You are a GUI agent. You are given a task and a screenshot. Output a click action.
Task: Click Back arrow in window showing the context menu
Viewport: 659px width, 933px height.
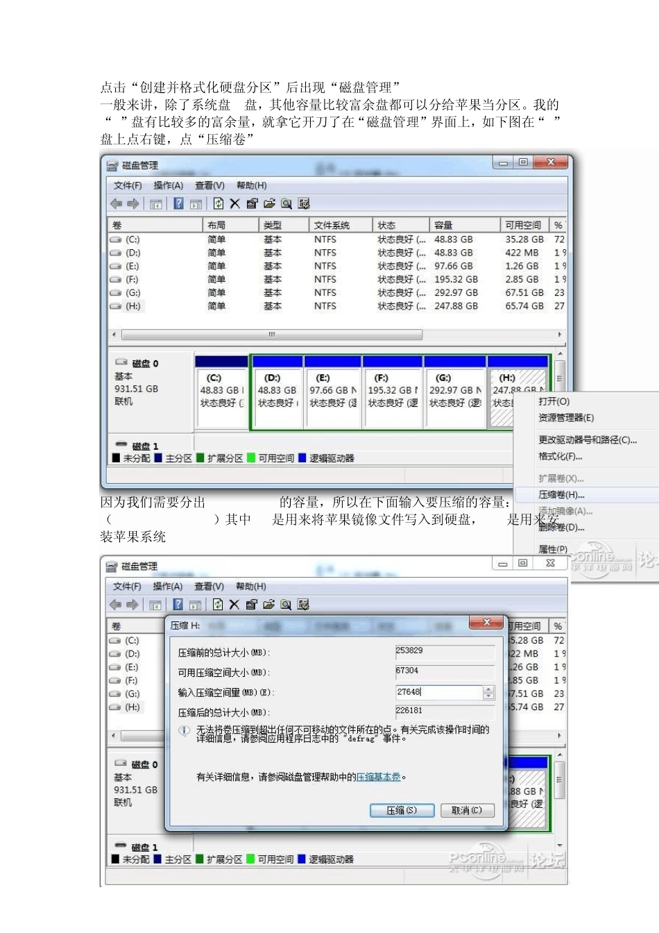[117, 203]
